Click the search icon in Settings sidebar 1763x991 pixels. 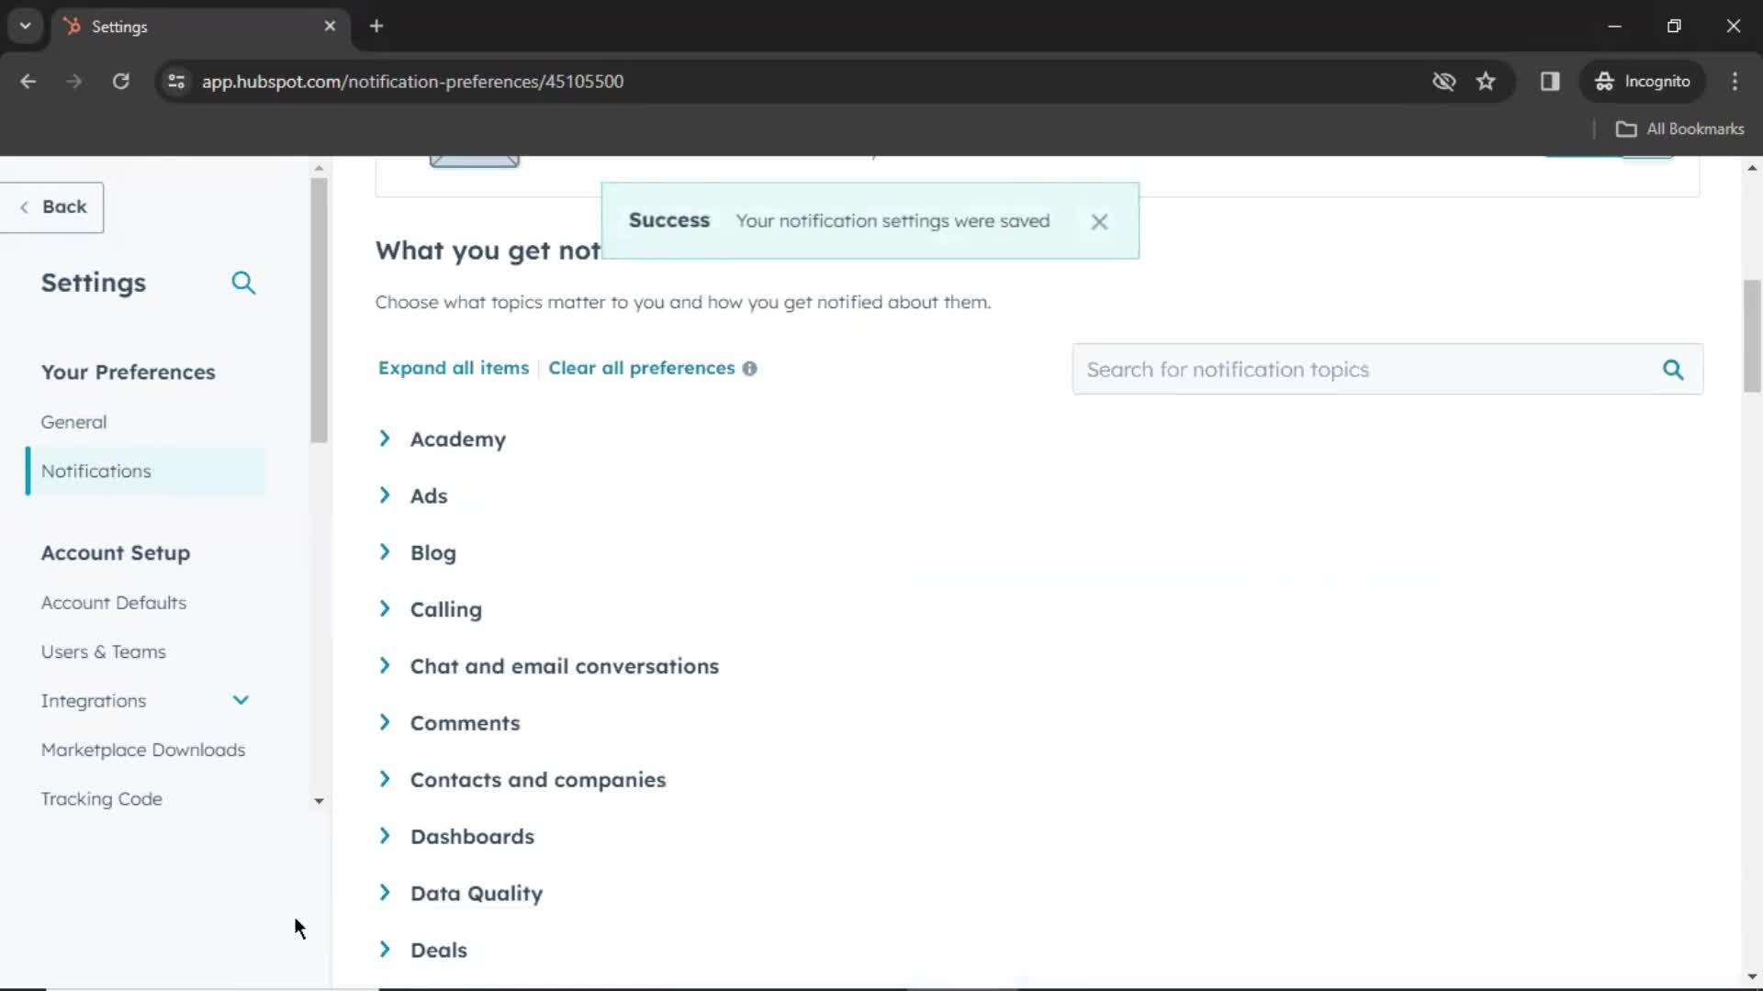pyautogui.click(x=243, y=282)
